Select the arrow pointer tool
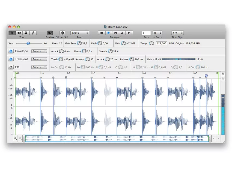 pos(12,33)
